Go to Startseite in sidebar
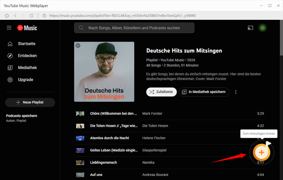 point(27,44)
